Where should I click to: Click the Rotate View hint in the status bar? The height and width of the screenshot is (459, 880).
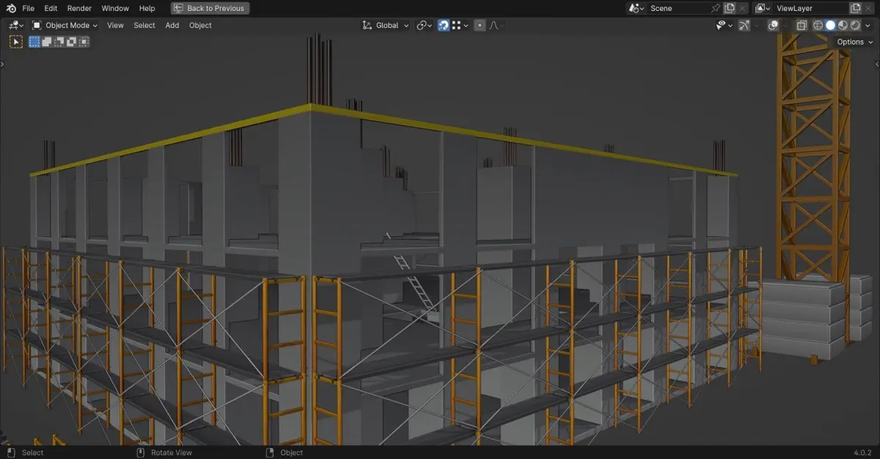(164, 452)
